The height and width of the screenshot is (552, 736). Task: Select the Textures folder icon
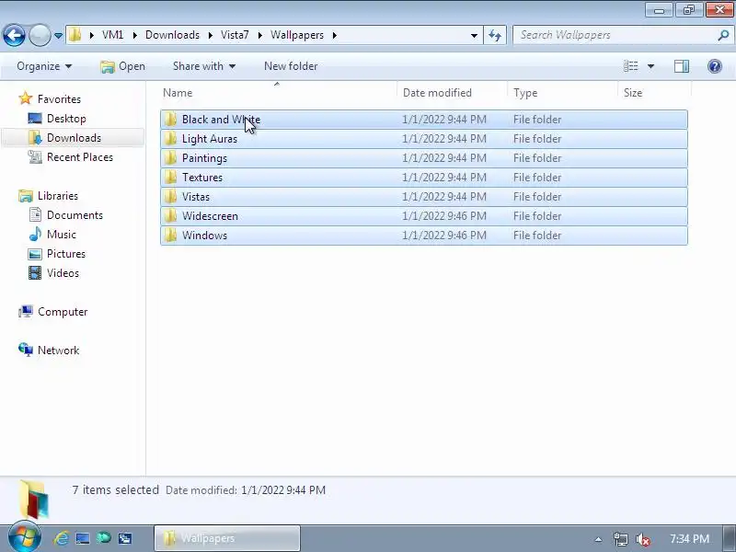pos(171,177)
